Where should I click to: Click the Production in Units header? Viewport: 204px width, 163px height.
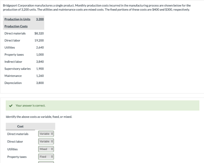(17, 19)
